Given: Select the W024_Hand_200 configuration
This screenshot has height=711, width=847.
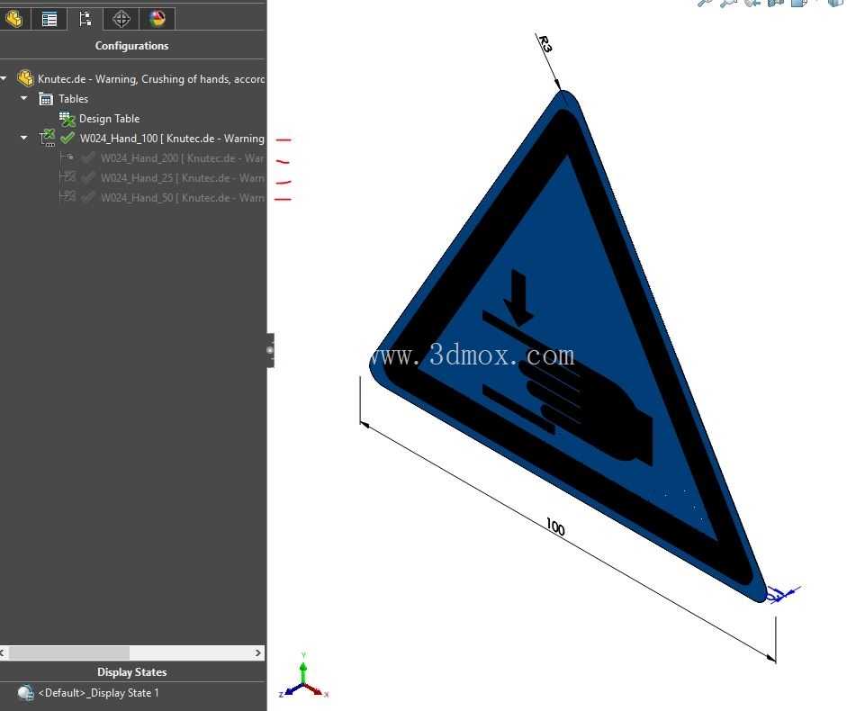Looking at the screenshot, I should [x=182, y=158].
